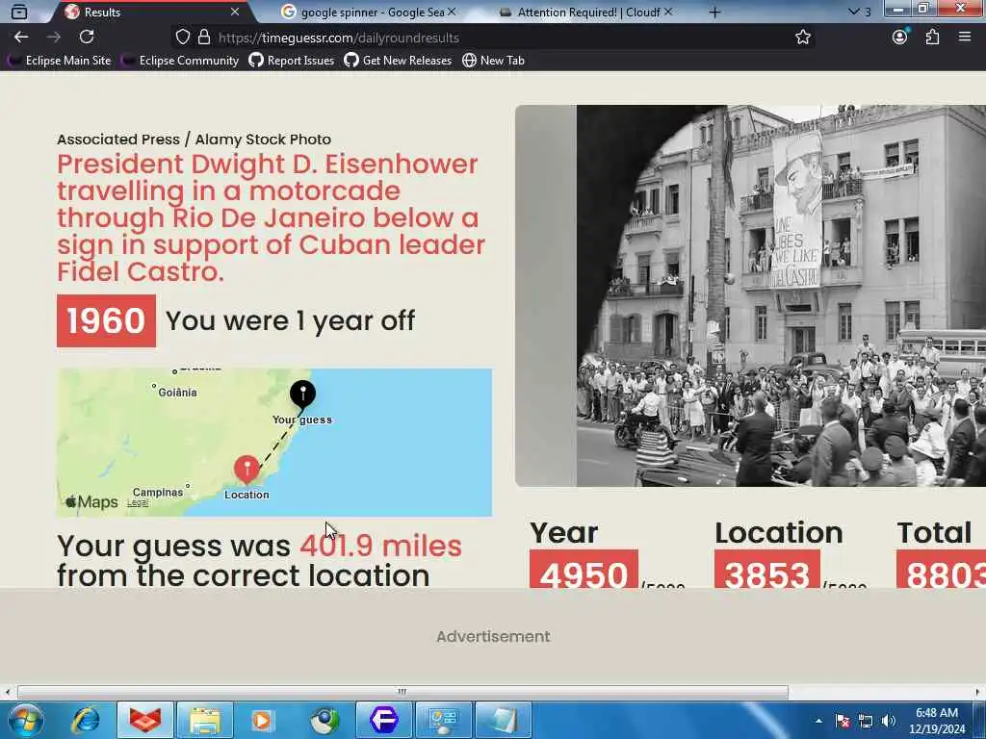This screenshot has height=739, width=986.
Task: Open the control panel taskbar window
Action: [x=444, y=720]
